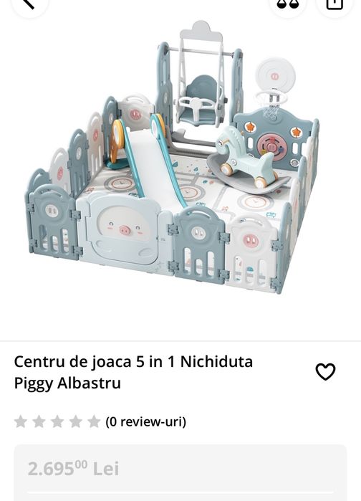Tap the share icon
This screenshot has width=361, height=501.
click(334, 4)
